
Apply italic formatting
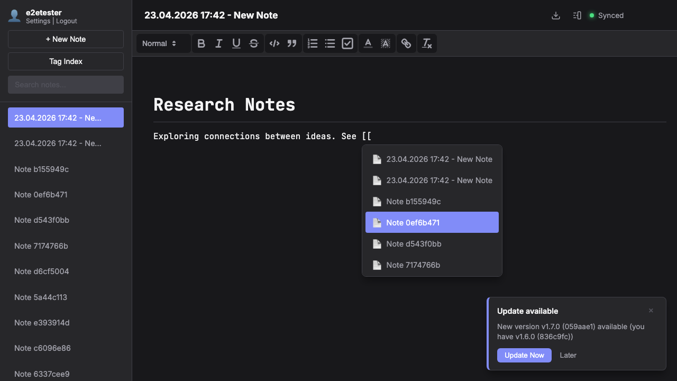point(218,43)
